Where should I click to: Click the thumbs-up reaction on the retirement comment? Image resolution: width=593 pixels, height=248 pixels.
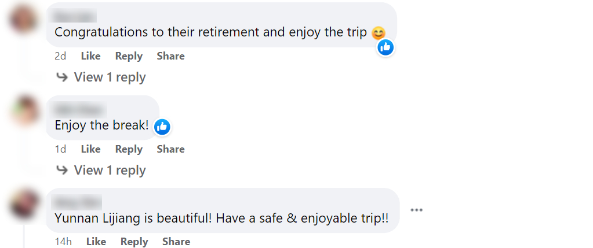[x=385, y=47]
